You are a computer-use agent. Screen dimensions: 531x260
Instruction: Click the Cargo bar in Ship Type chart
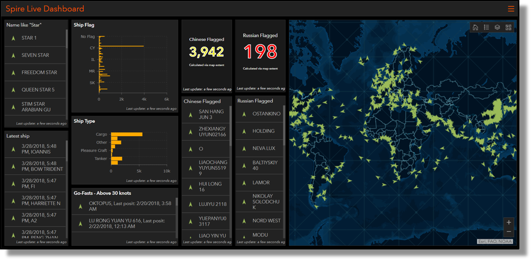tap(127, 135)
